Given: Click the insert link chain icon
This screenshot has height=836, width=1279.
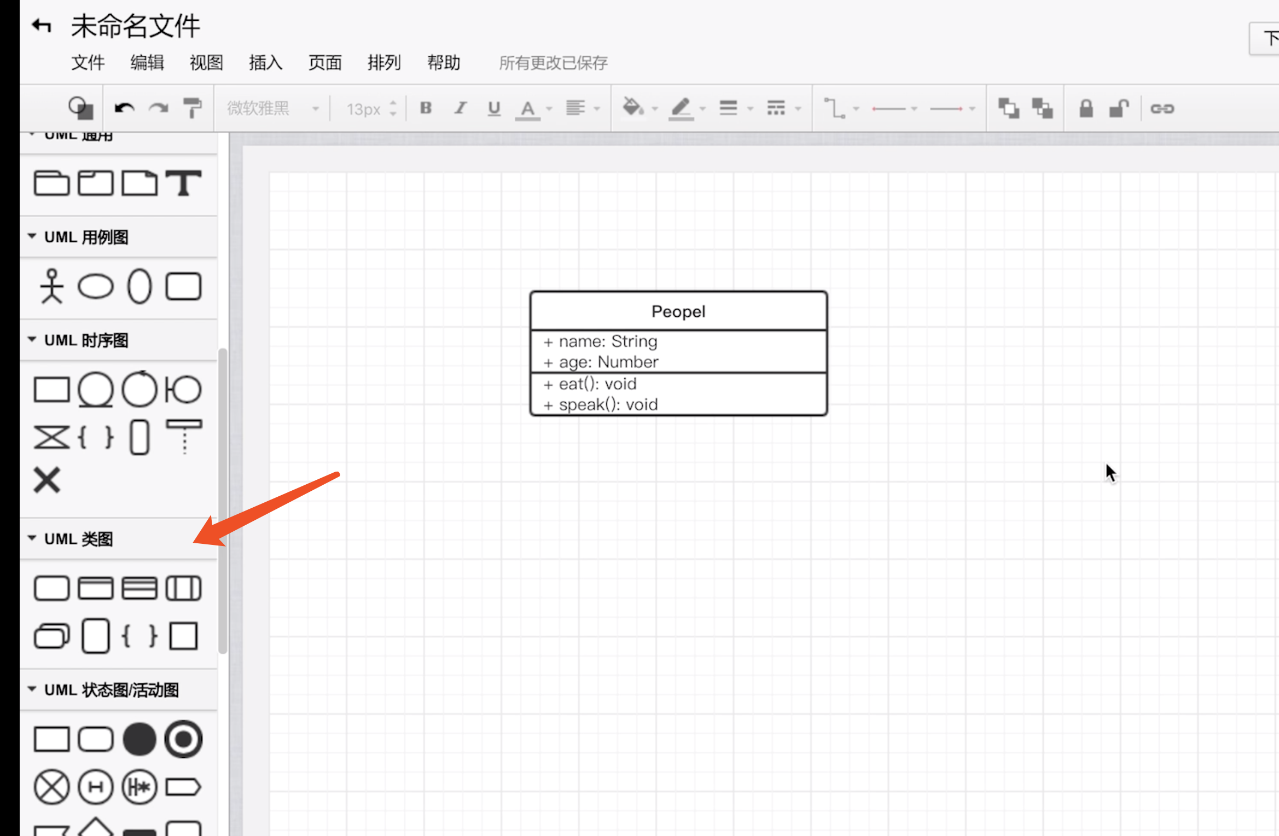Looking at the screenshot, I should pos(1162,108).
